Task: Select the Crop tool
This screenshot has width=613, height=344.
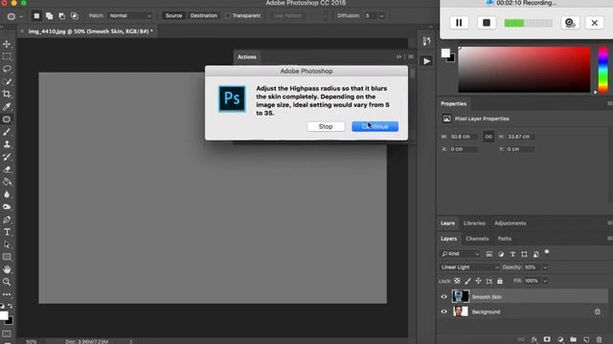Action: [7, 94]
